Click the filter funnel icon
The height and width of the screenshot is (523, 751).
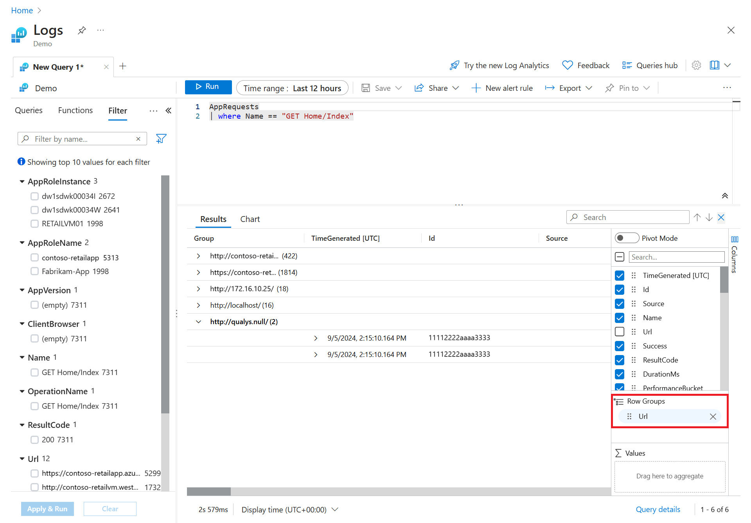(x=161, y=139)
